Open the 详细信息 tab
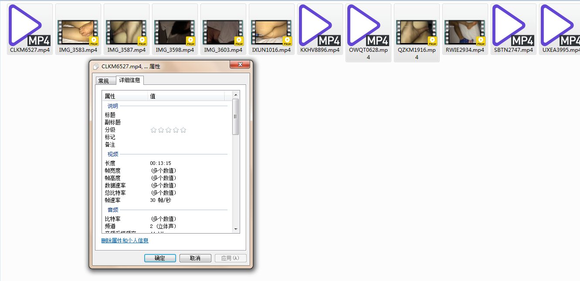Viewport: 580px width, 281px height. 129,80
